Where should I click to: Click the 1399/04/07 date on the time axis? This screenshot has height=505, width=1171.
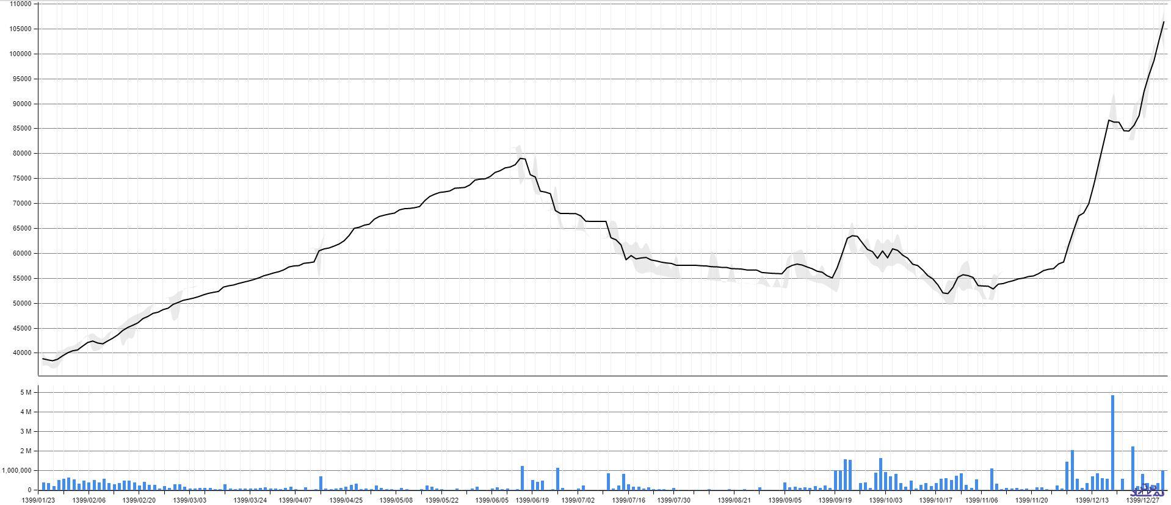click(295, 500)
